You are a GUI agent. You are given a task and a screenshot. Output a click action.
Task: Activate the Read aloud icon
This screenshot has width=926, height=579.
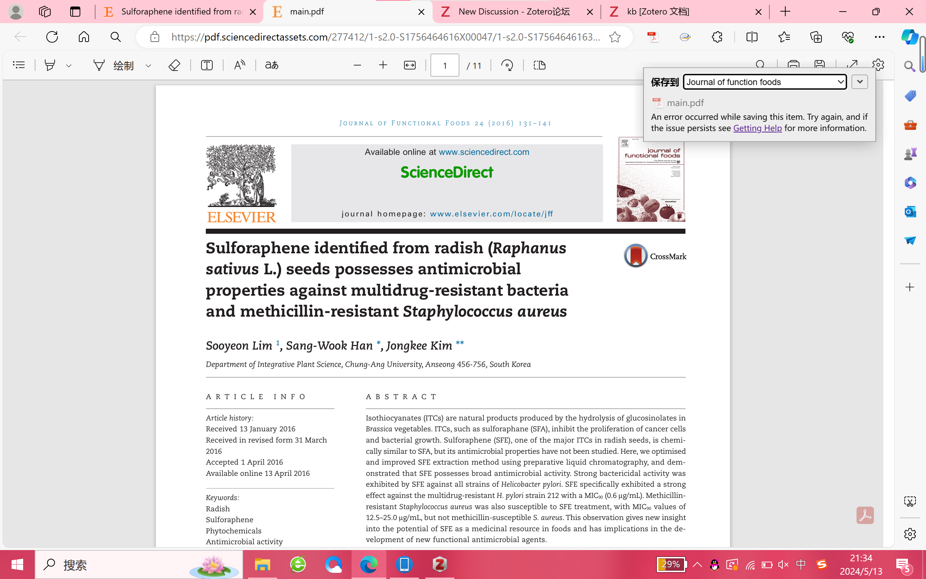coord(239,65)
